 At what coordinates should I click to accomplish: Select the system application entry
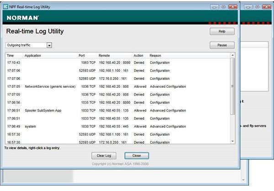click(118, 127)
